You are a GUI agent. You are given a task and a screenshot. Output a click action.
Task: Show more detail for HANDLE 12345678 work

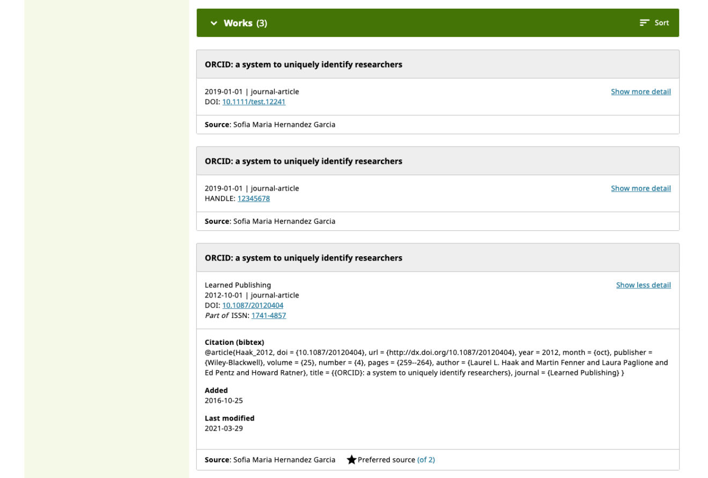(x=640, y=189)
